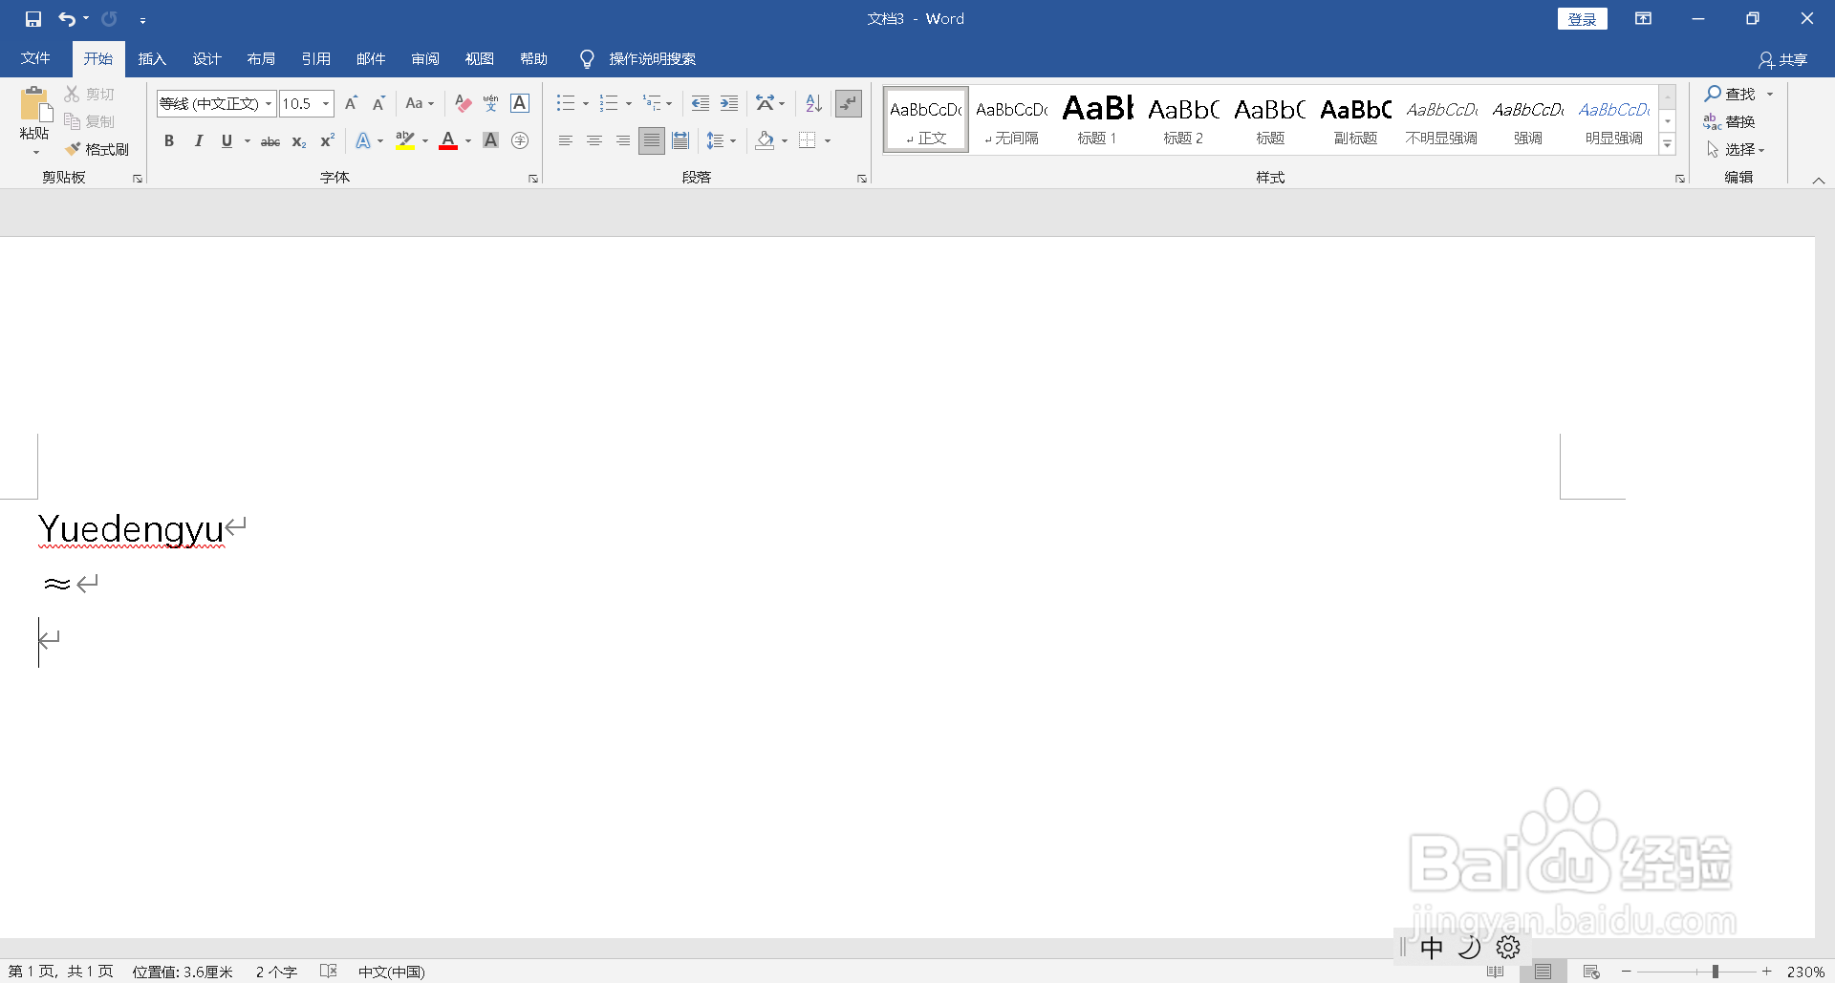Open the font size dropdown
The width and height of the screenshot is (1835, 983).
(326, 103)
